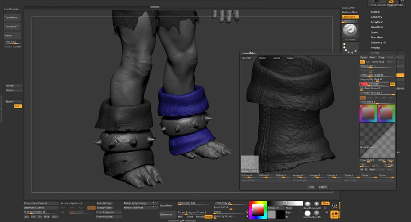Toggle Live Boolean mode
The width and height of the screenshot is (411, 222).
click(x=11, y=9)
